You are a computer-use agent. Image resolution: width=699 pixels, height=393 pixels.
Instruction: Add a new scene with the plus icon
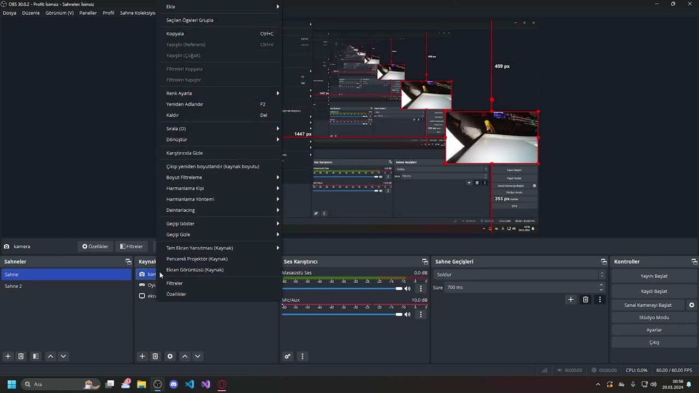coord(8,356)
